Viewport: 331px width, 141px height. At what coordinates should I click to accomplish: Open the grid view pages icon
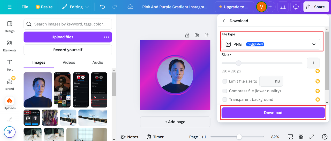(x=301, y=137)
